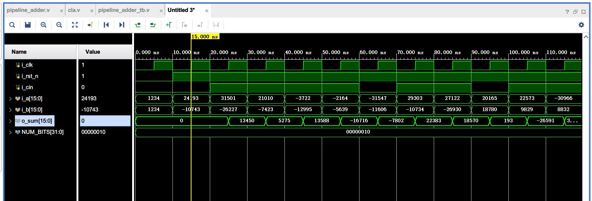Move cursor to previous transition
592x201 pixels.
(x=137, y=25)
